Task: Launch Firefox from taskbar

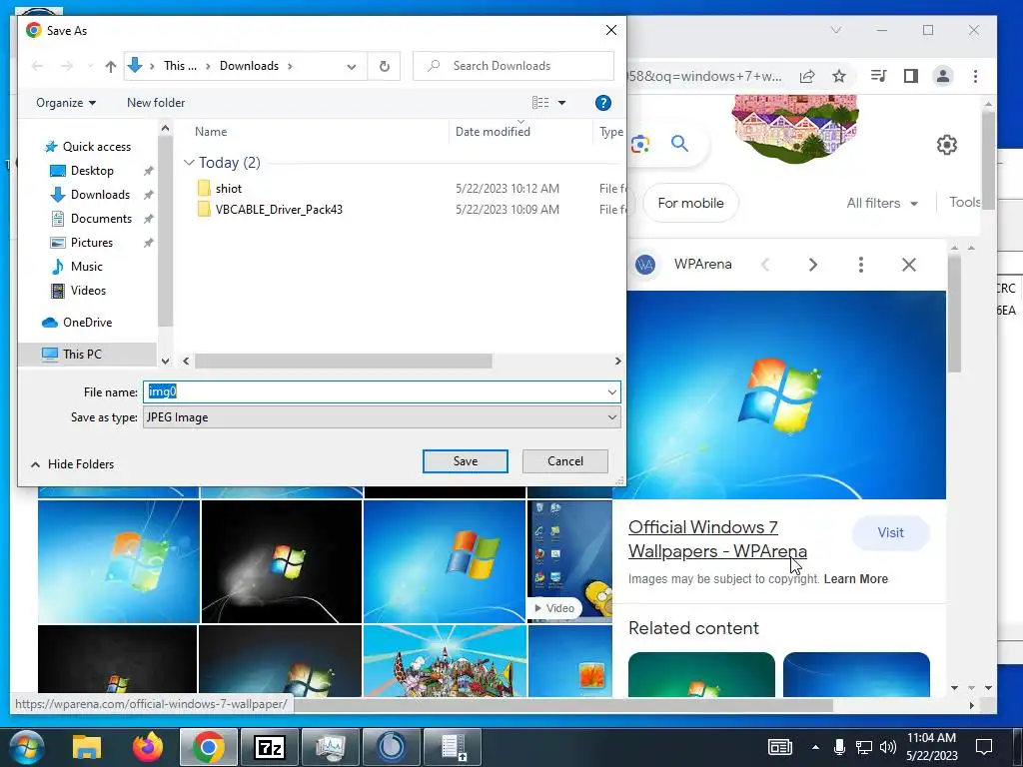Action: click(x=148, y=747)
